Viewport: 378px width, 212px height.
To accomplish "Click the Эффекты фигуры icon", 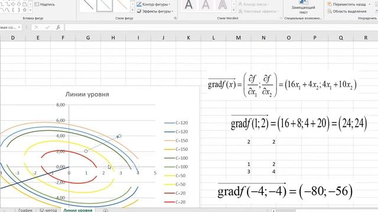I will (x=139, y=11).
